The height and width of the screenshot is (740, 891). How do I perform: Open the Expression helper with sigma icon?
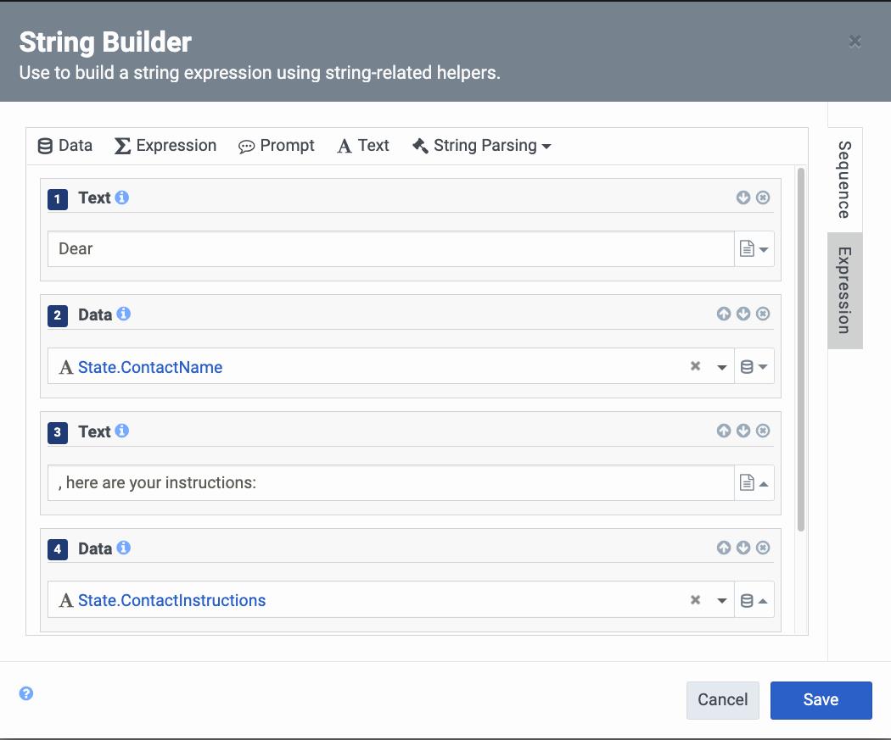point(165,145)
